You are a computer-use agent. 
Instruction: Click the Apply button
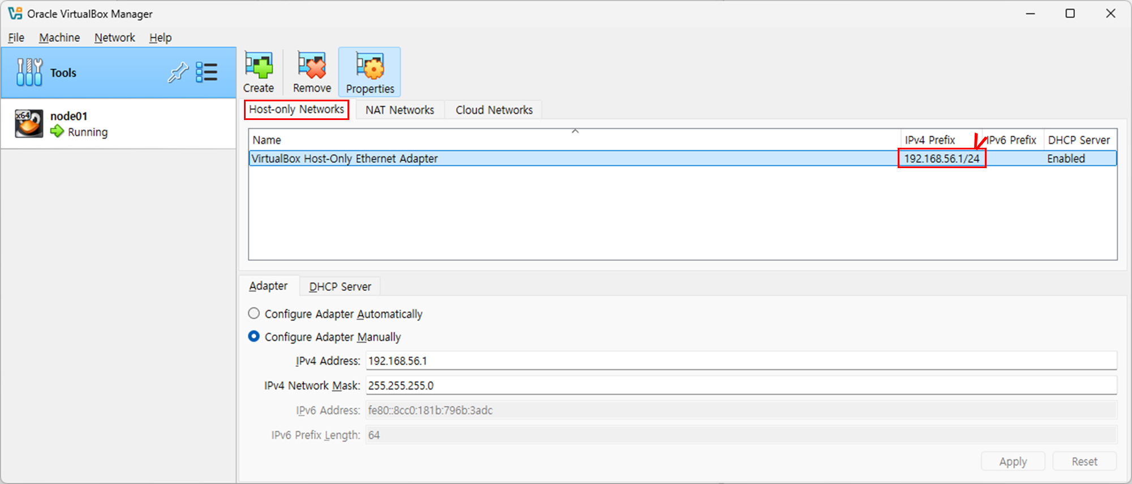[1013, 461]
